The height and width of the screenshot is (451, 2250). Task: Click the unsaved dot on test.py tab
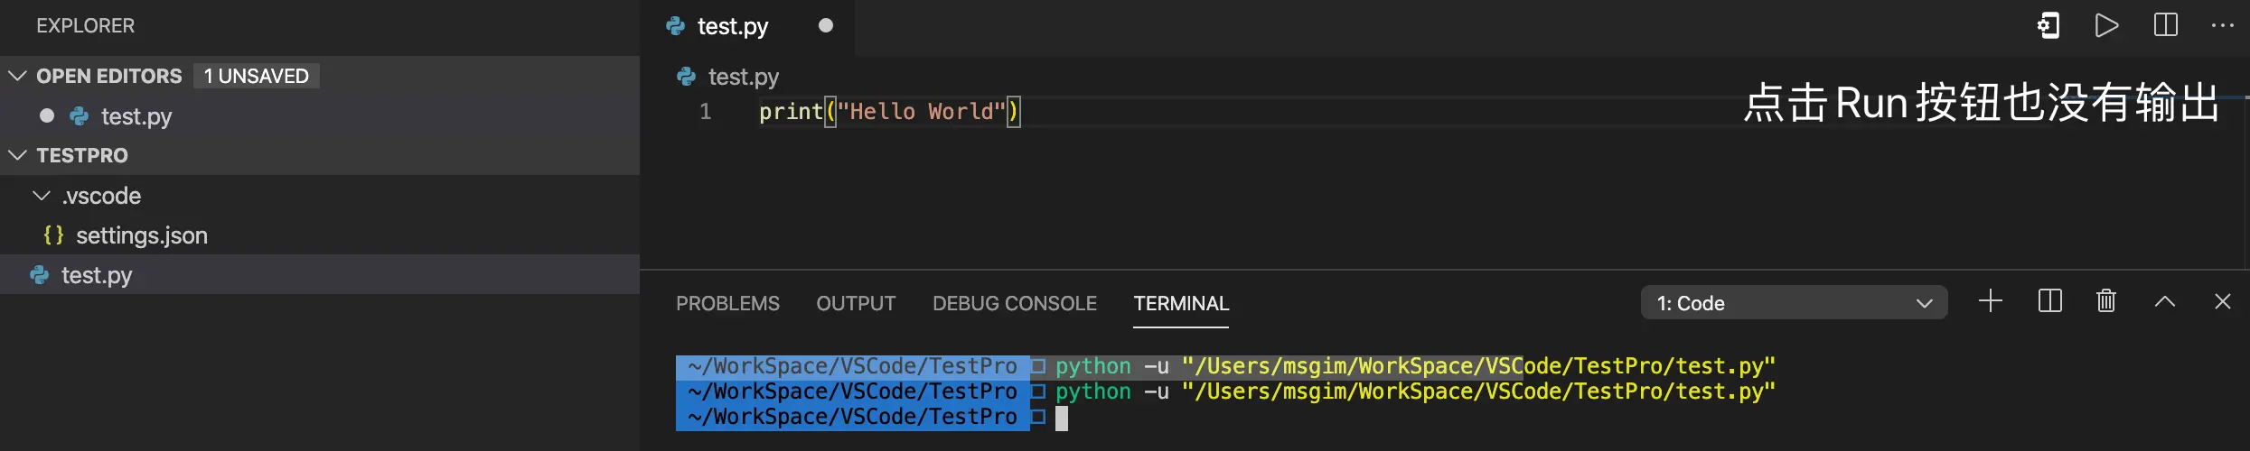click(825, 25)
